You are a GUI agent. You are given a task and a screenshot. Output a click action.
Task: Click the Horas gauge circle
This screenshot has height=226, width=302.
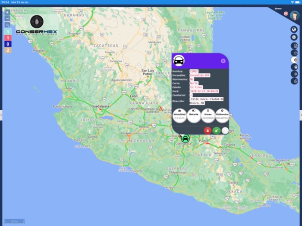coord(208,115)
